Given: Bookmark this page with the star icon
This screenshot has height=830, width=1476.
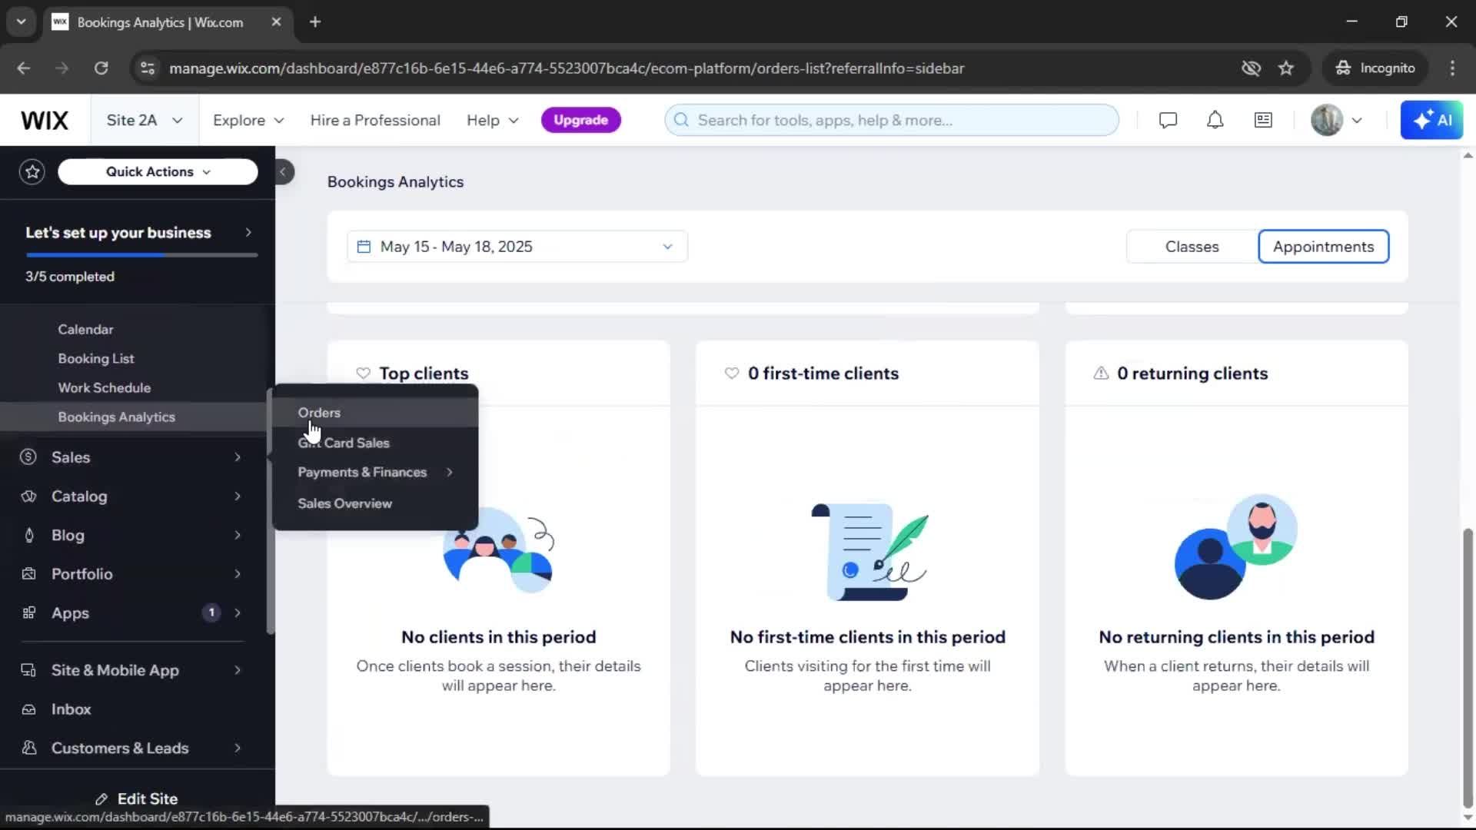Looking at the screenshot, I should click(1285, 68).
